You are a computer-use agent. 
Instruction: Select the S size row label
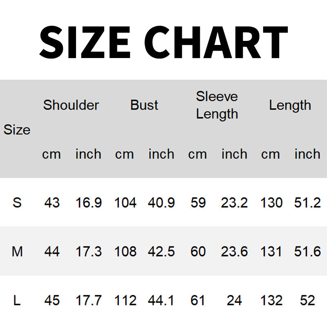tap(17, 202)
